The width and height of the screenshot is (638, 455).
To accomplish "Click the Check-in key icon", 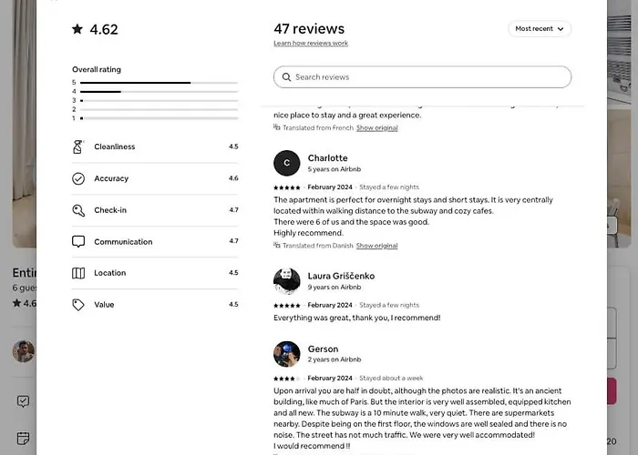I will (78, 210).
